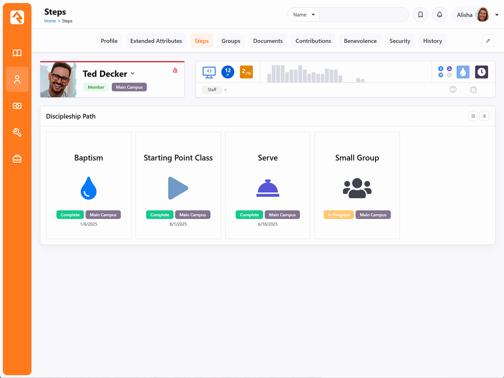Open the Name search type dropdown
Viewport: 504px width, 378px height.
(304, 15)
